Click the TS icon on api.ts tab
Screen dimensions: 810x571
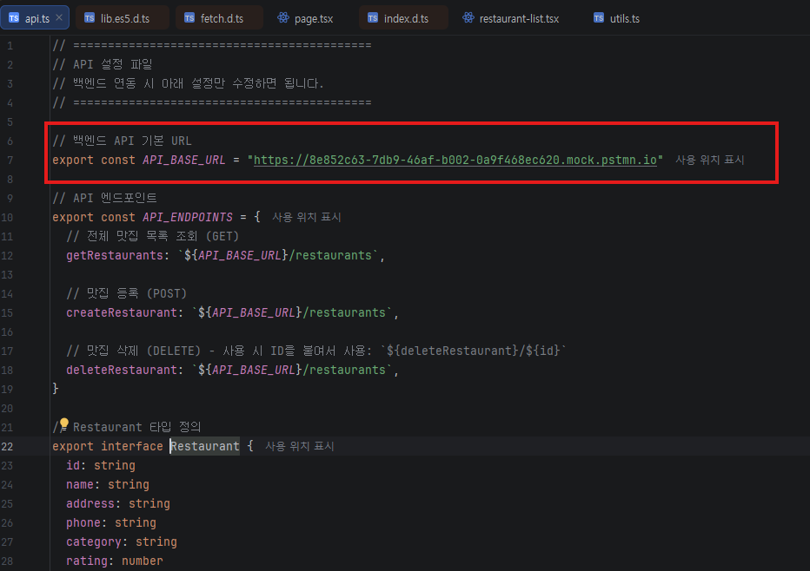click(x=14, y=18)
